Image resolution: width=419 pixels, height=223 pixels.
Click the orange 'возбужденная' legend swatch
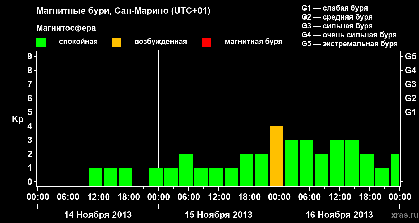pos(116,42)
